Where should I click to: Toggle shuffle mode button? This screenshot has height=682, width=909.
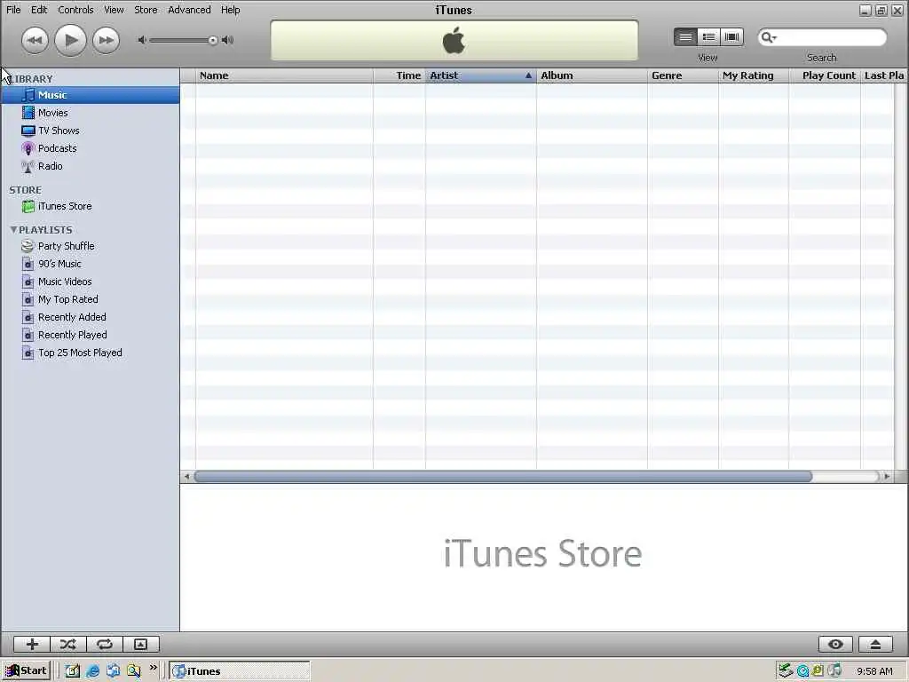click(67, 645)
